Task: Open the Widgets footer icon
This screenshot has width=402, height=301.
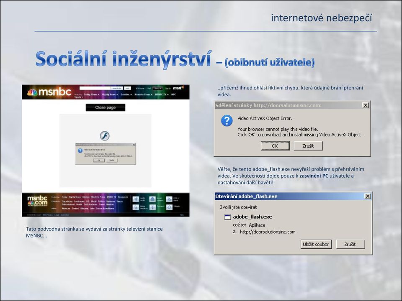Action: click(169, 207)
